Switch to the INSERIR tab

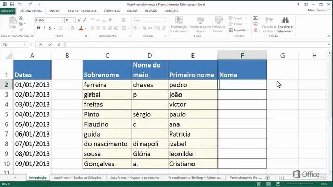pyautogui.click(x=55, y=11)
